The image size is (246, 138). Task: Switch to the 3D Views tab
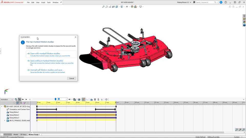(x=23, y=134)
